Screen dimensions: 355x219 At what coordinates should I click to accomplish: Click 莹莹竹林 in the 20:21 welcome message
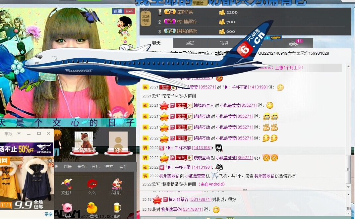[171, 96]
